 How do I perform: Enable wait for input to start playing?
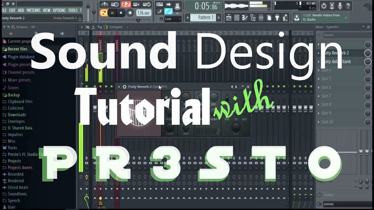point(115,4)
